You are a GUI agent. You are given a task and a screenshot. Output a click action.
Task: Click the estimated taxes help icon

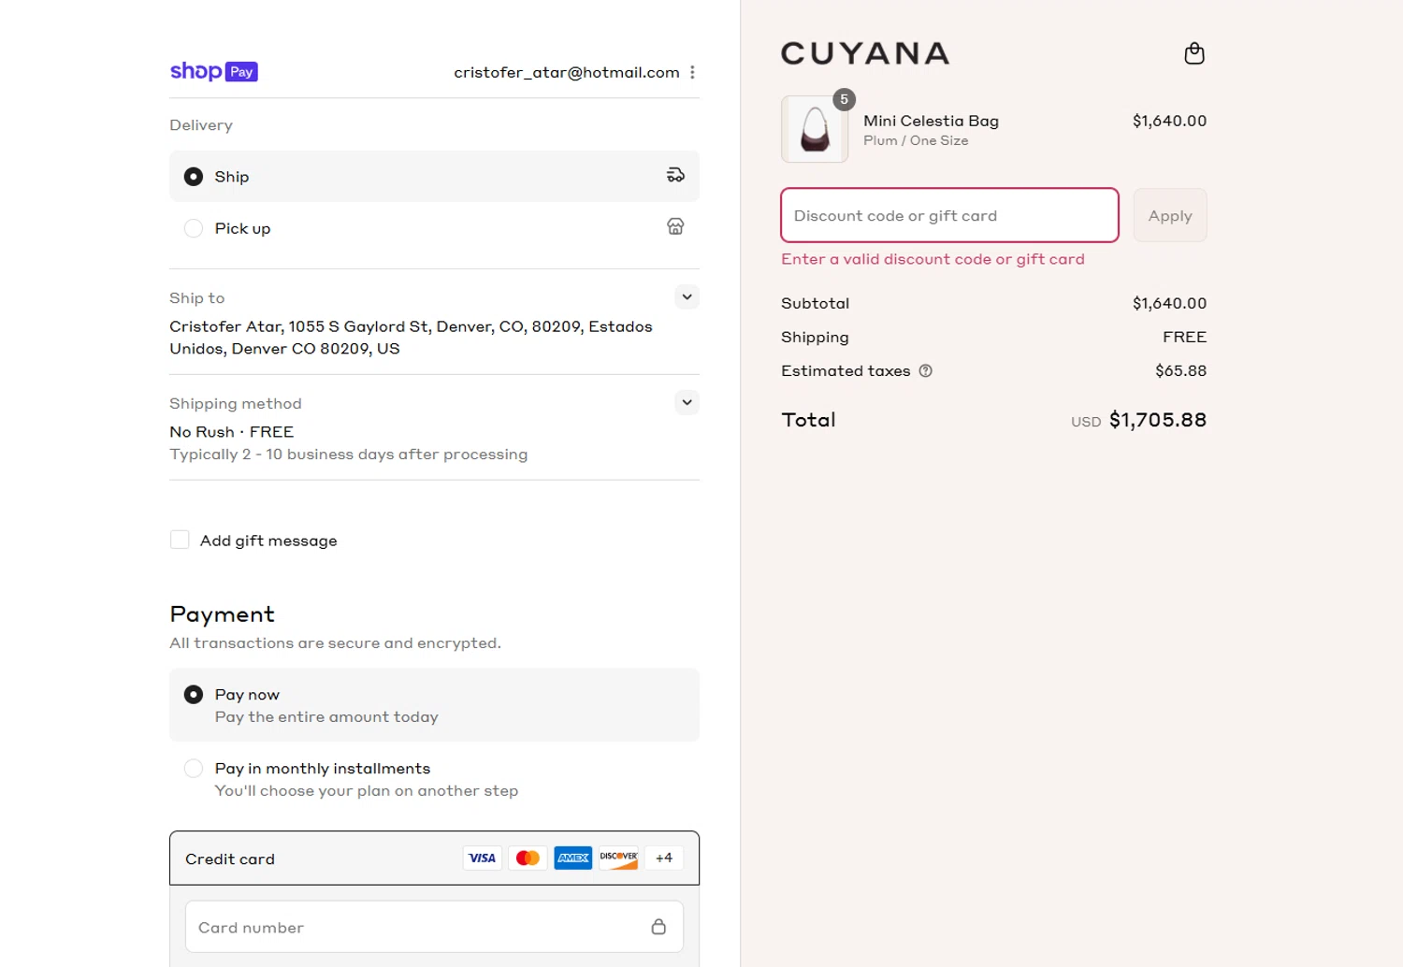pos(926,370)
